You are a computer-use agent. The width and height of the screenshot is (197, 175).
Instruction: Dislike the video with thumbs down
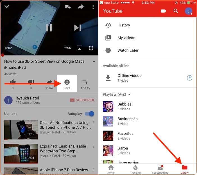(x=31, y=84)
